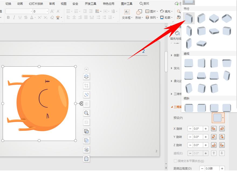Image resolution: width=237 pixels, height=171 pixels.
Task: Click the first X rotation direction button
Action: (x=214, y=129)
